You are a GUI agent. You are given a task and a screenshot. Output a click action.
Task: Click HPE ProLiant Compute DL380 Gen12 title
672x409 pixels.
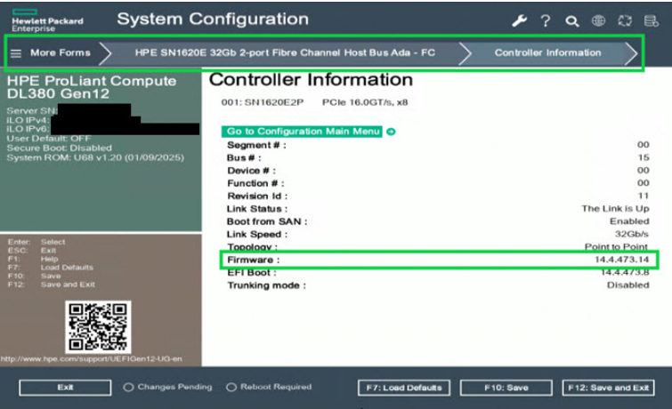[92, 87]
